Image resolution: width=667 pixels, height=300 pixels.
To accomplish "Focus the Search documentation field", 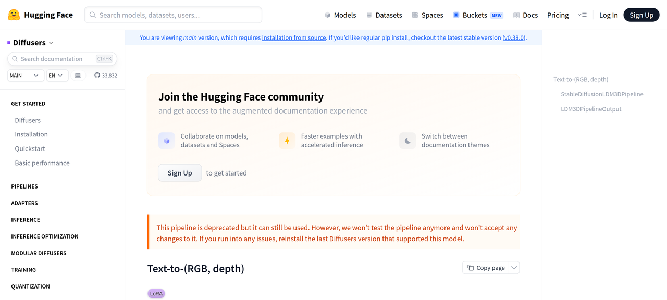I will [x=62, y=59].
